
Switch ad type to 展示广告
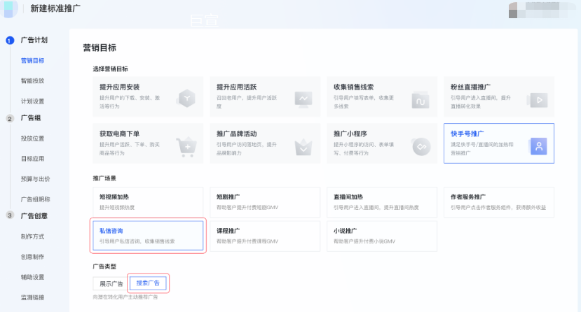tap(111, 283)
